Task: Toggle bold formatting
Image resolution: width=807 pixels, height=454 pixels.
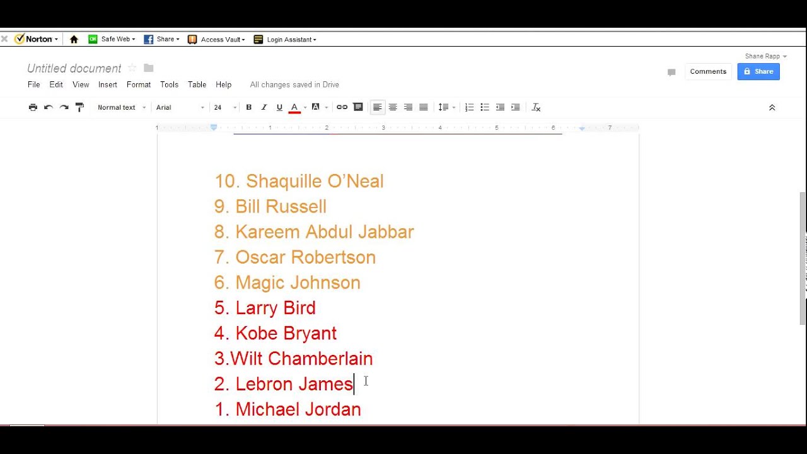Action: pyautogui.click(x=248, y=107)
